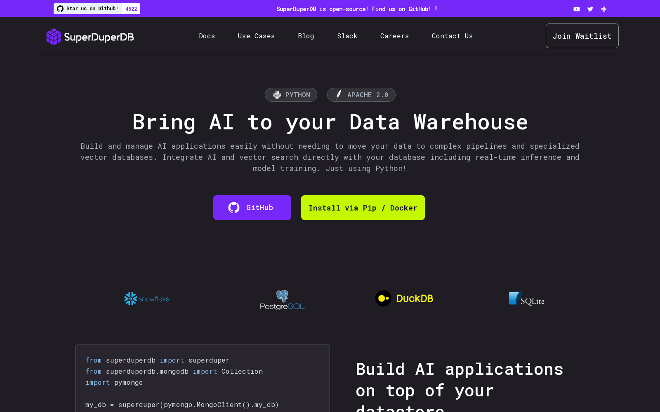Click 'from superduperdb import superduper' code line
This screenshot has width=660, height=412.
pos(158,360)
